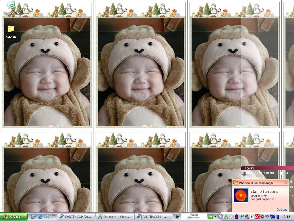Viewport: 294px width, 221px height.
Task: Open the Bluetooth tray icon
Action: [x=237, y=217]
